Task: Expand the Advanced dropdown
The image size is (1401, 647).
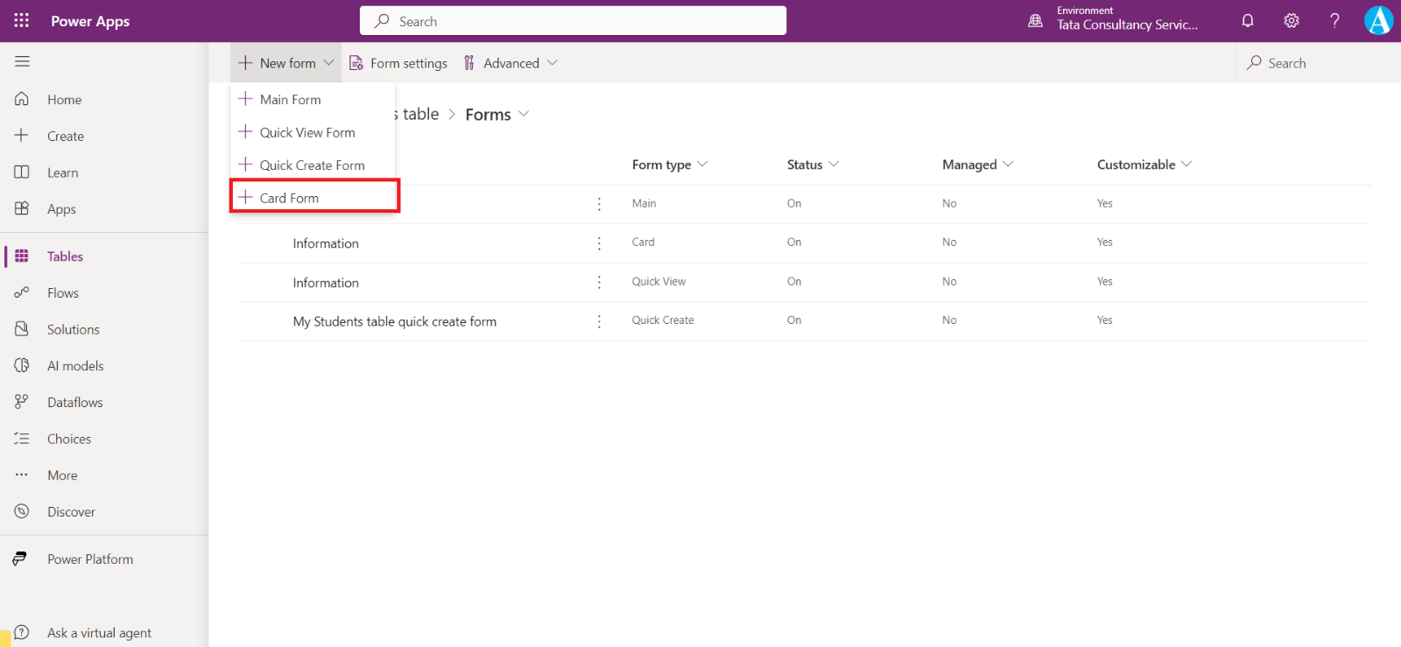Action: coord(511,63)
